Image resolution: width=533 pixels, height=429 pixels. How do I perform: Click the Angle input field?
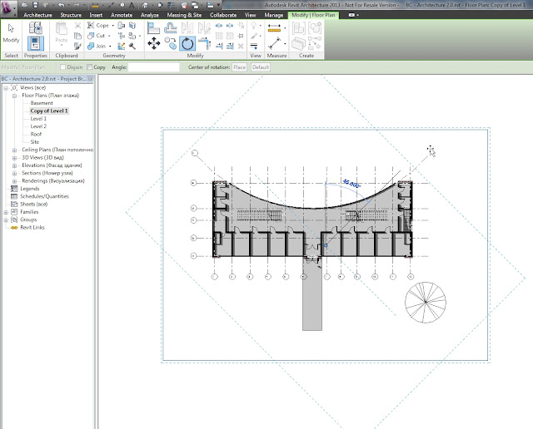(153, 67)
